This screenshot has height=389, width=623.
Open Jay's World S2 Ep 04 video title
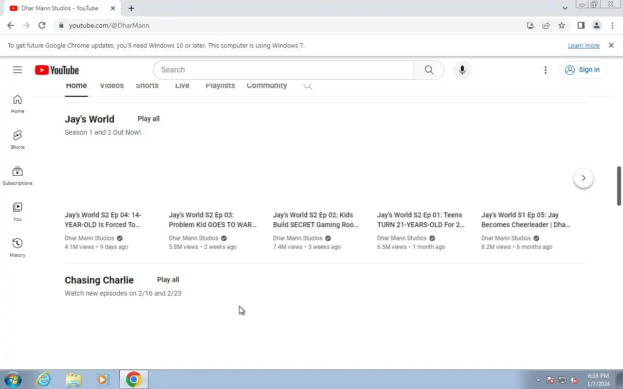pos(103,220)
